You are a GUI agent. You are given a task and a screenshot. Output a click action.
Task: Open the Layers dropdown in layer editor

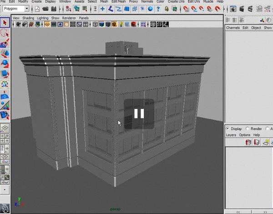(x=231, y=135)
